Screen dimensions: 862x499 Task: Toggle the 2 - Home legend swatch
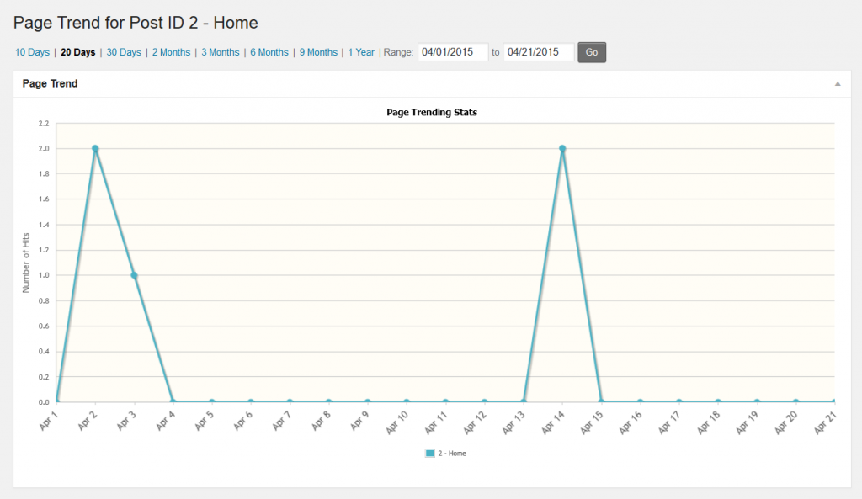[x=430, y=454]
